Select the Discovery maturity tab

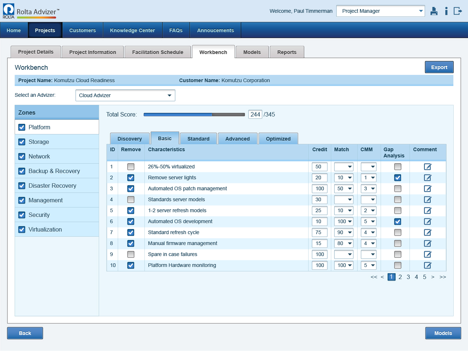(x=130, y=139)
